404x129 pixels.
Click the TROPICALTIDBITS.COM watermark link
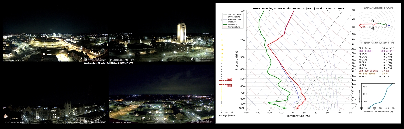click(x=377, y=8)
